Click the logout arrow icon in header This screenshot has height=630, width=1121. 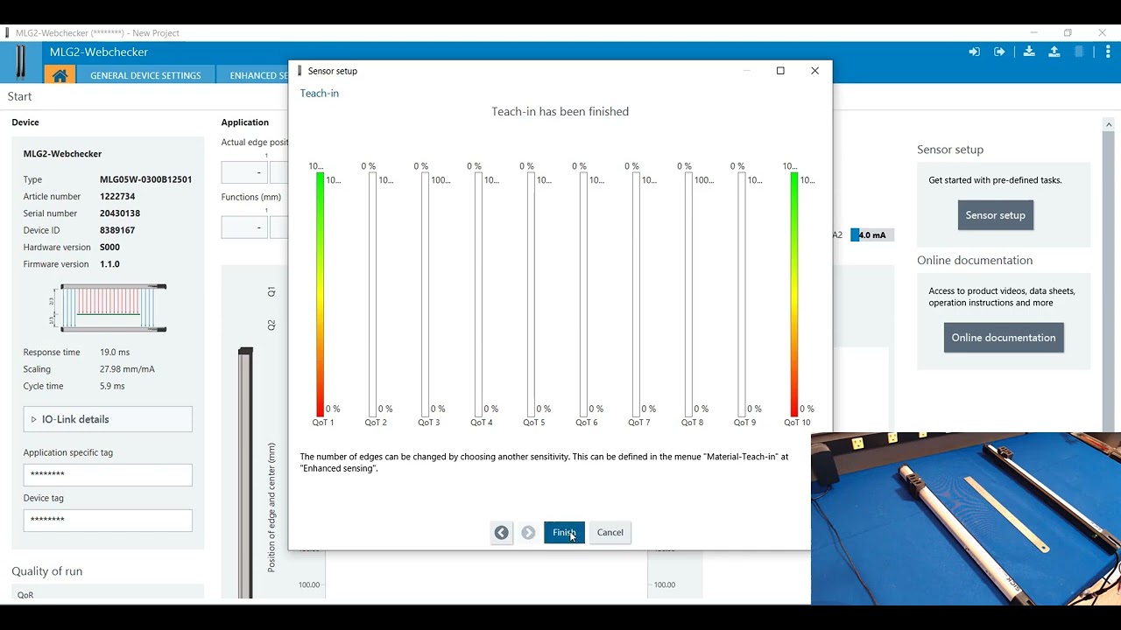coord(999,52)
